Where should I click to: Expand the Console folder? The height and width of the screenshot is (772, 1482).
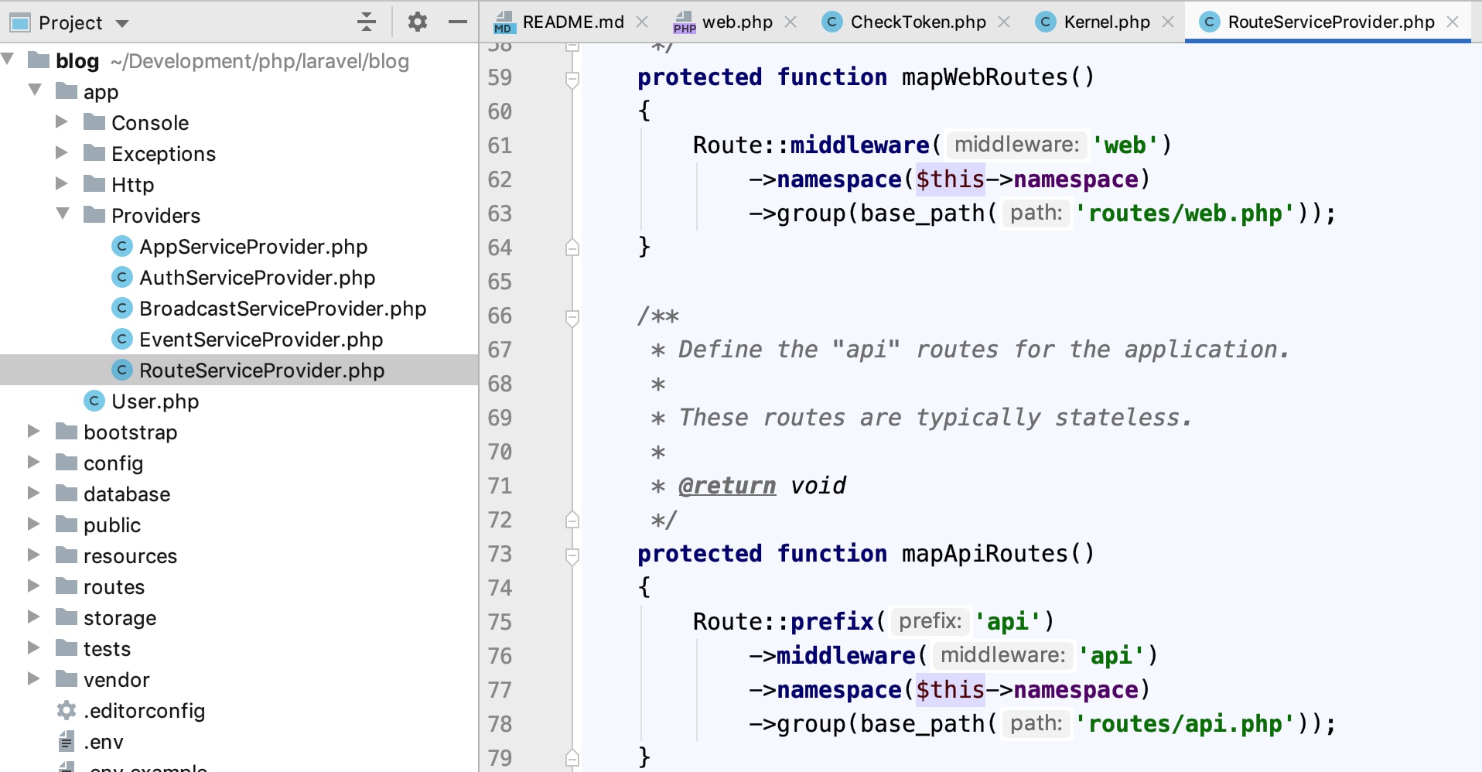click(x=62, y=121)
